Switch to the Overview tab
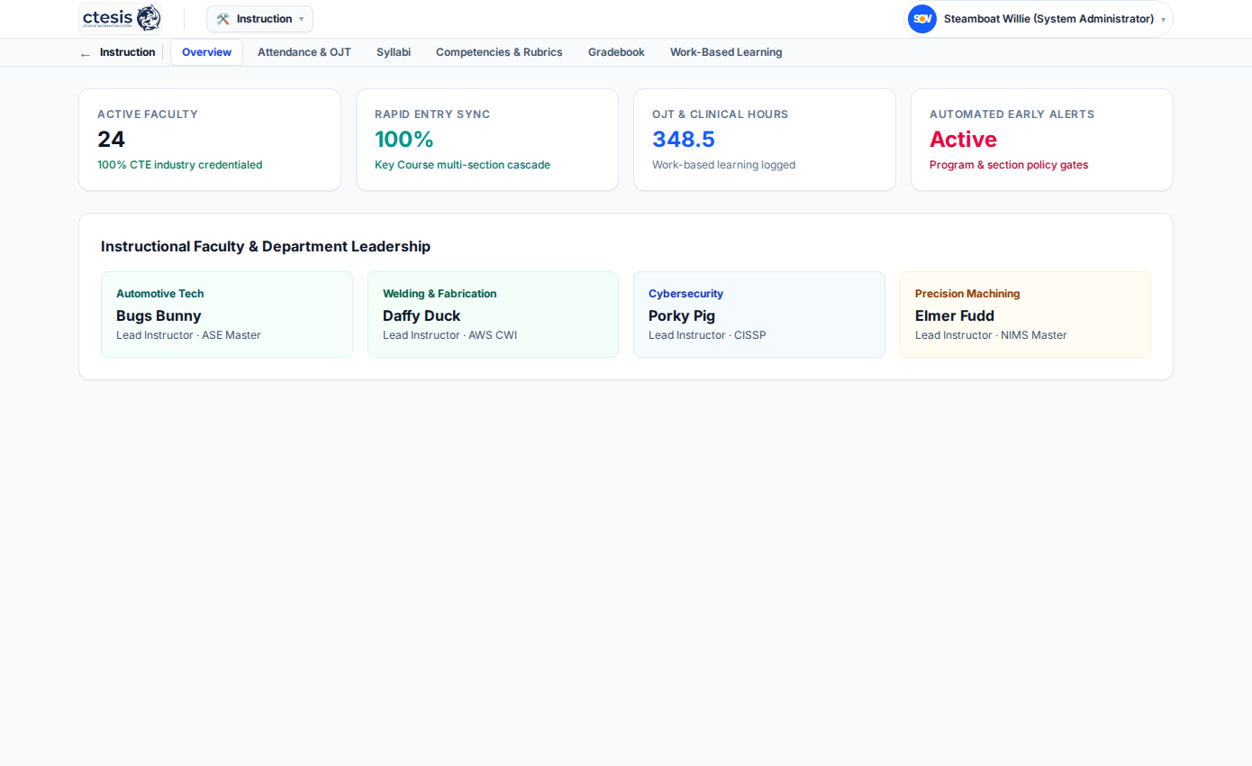The height and width of the screenshot is (766, 1252). 206,52
